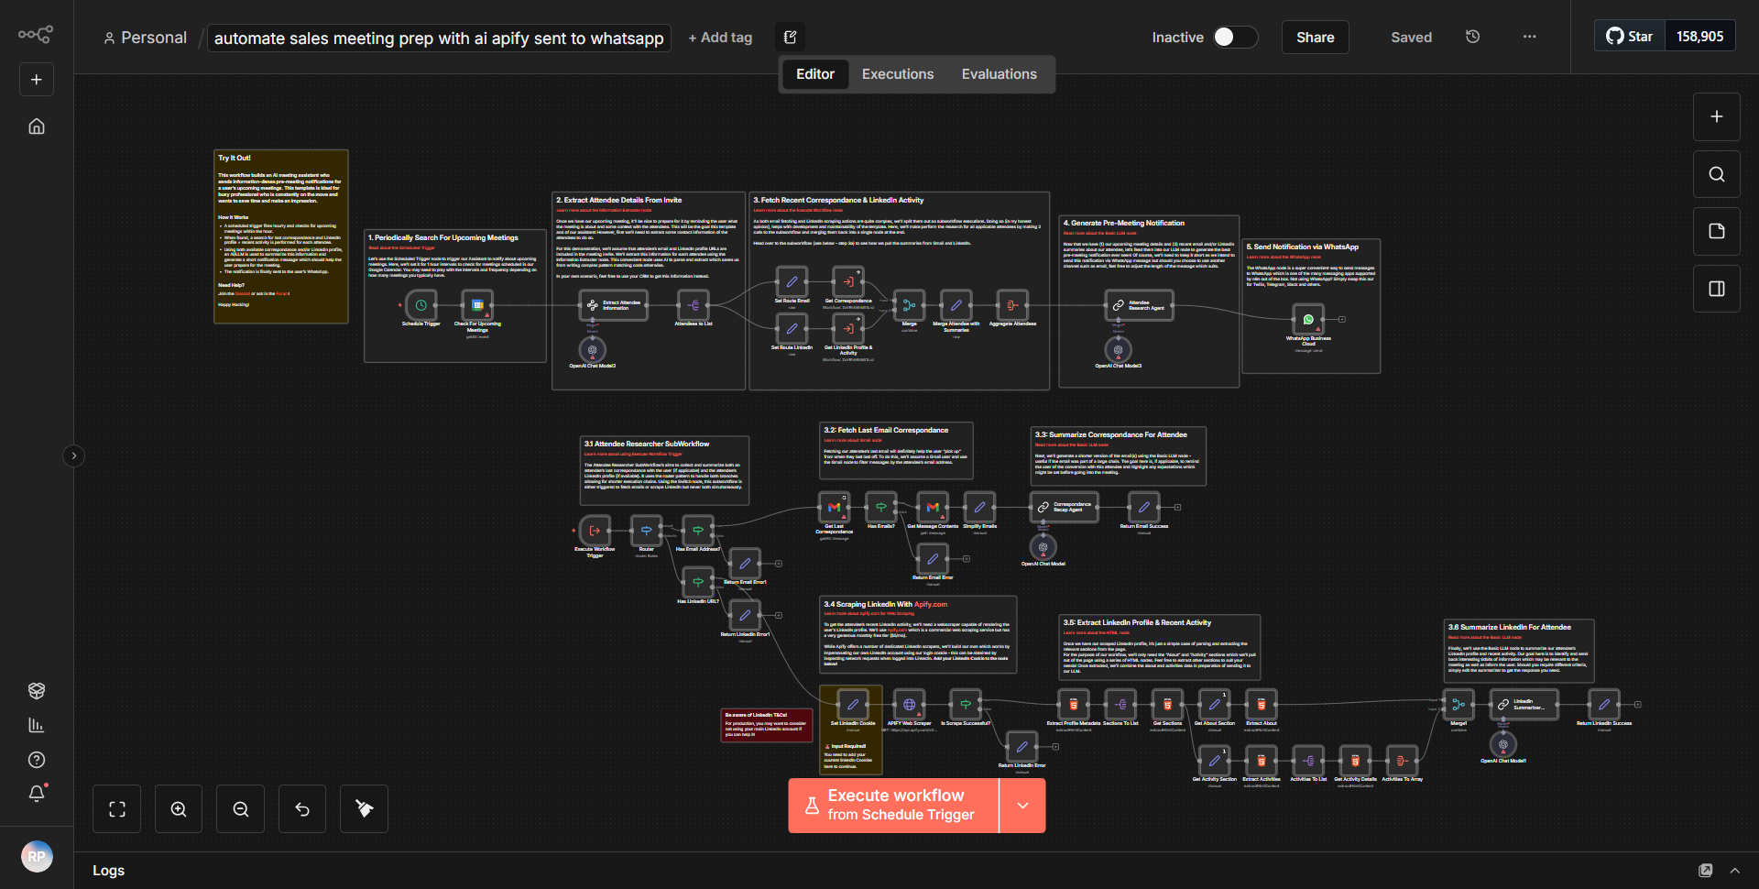Screen dimensions: 1759x889
Task: Open the Has Email Address? node
Action: coord(698,530)
